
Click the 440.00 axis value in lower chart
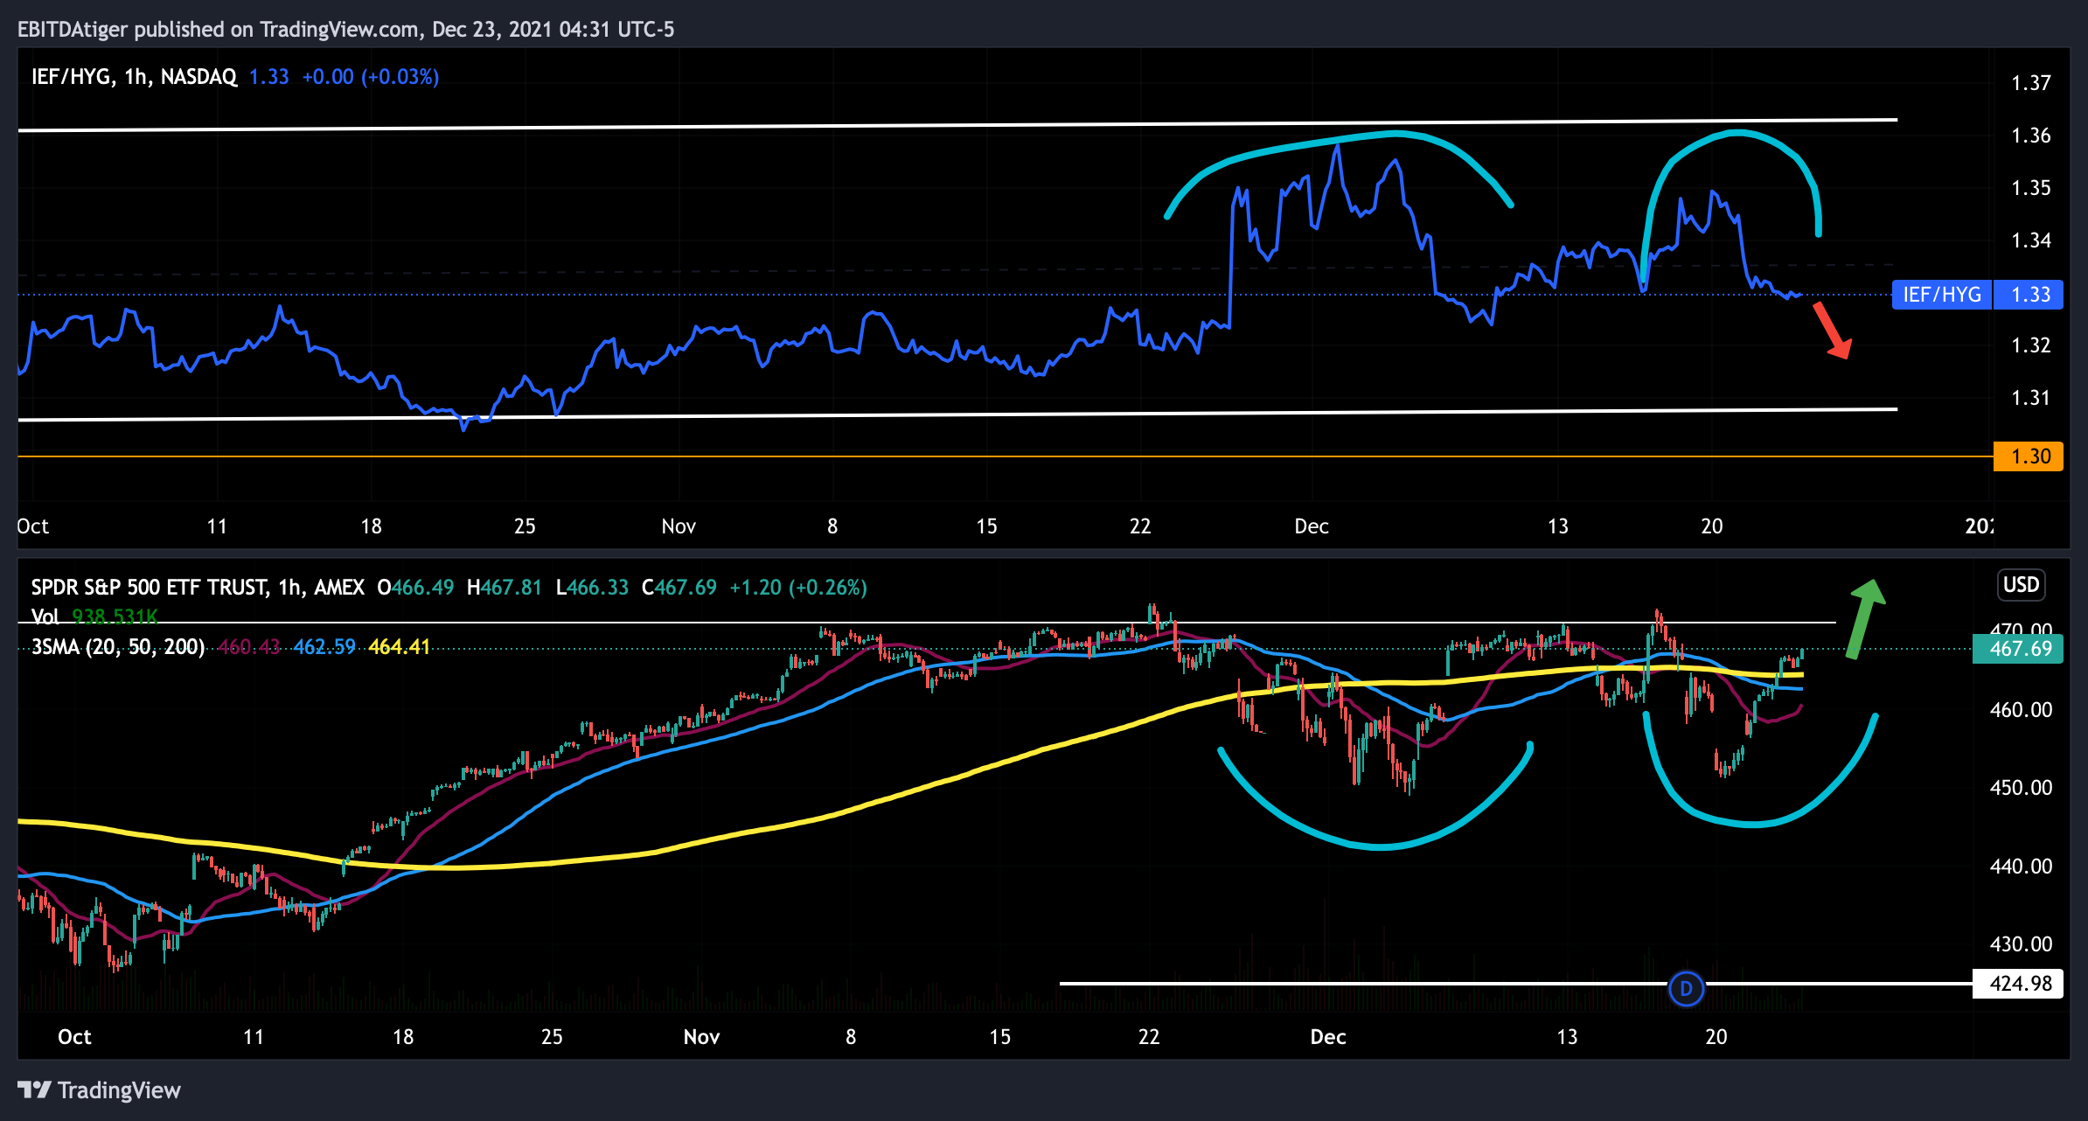[2021, 867]
